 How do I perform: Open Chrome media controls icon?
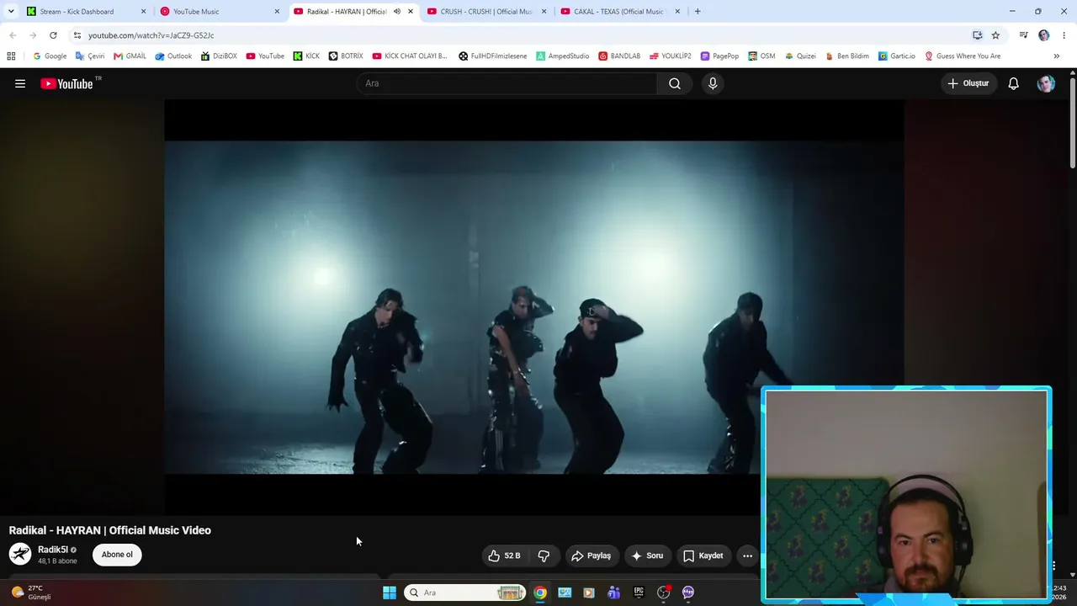(1023, 35)
